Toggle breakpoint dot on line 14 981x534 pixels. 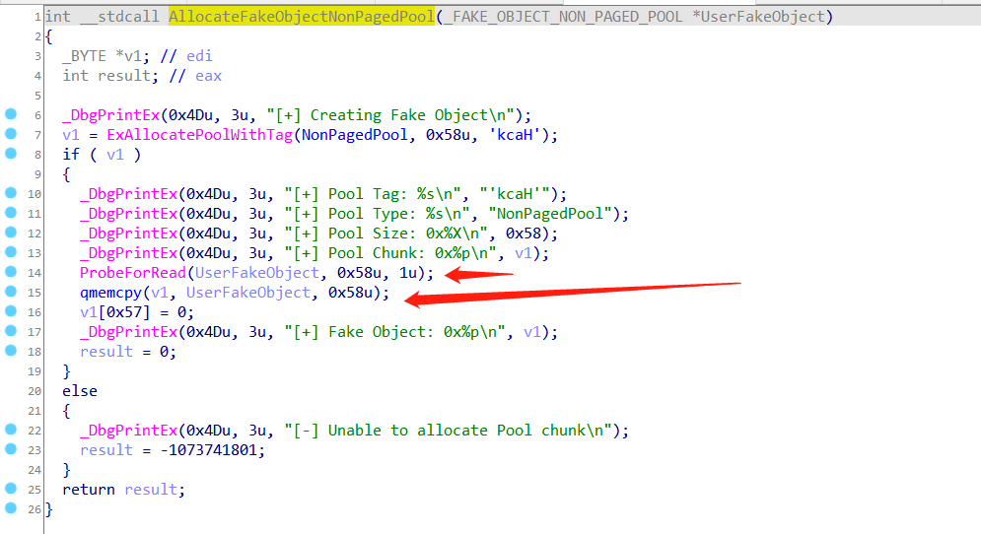coord(11,271)
